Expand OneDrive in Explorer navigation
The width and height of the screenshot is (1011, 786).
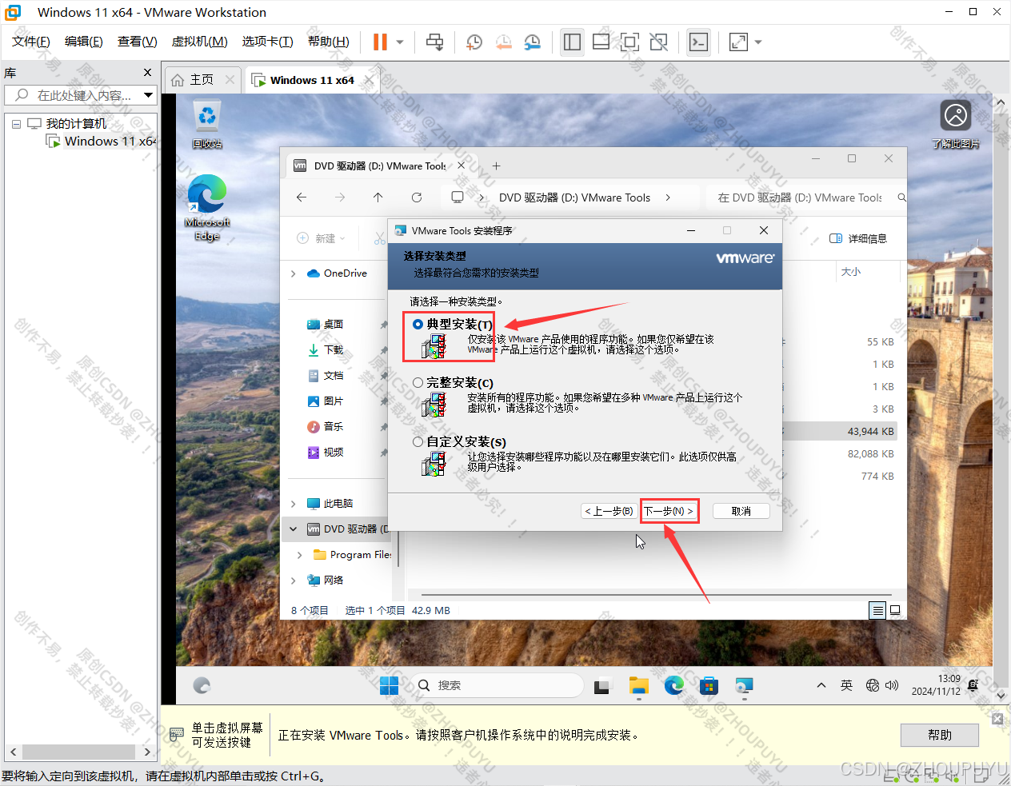294,273
